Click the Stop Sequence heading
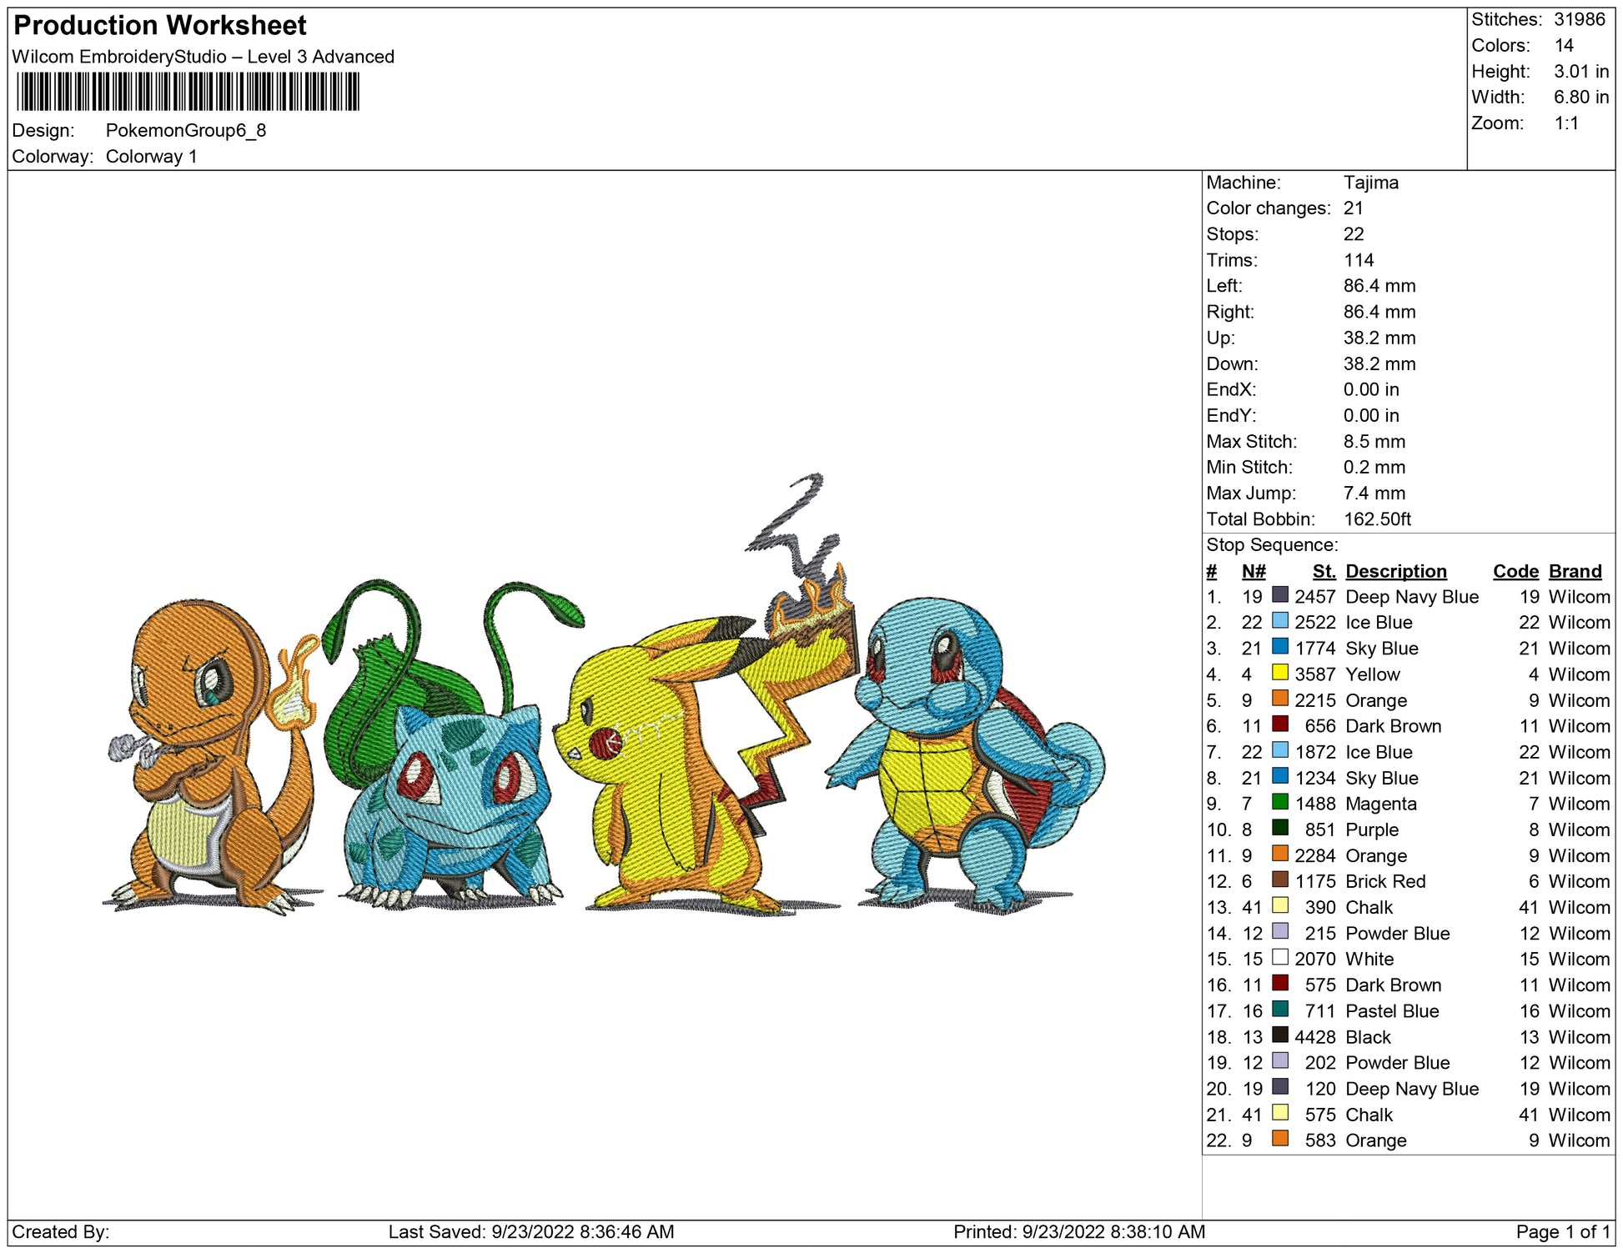 [1271, 544]
